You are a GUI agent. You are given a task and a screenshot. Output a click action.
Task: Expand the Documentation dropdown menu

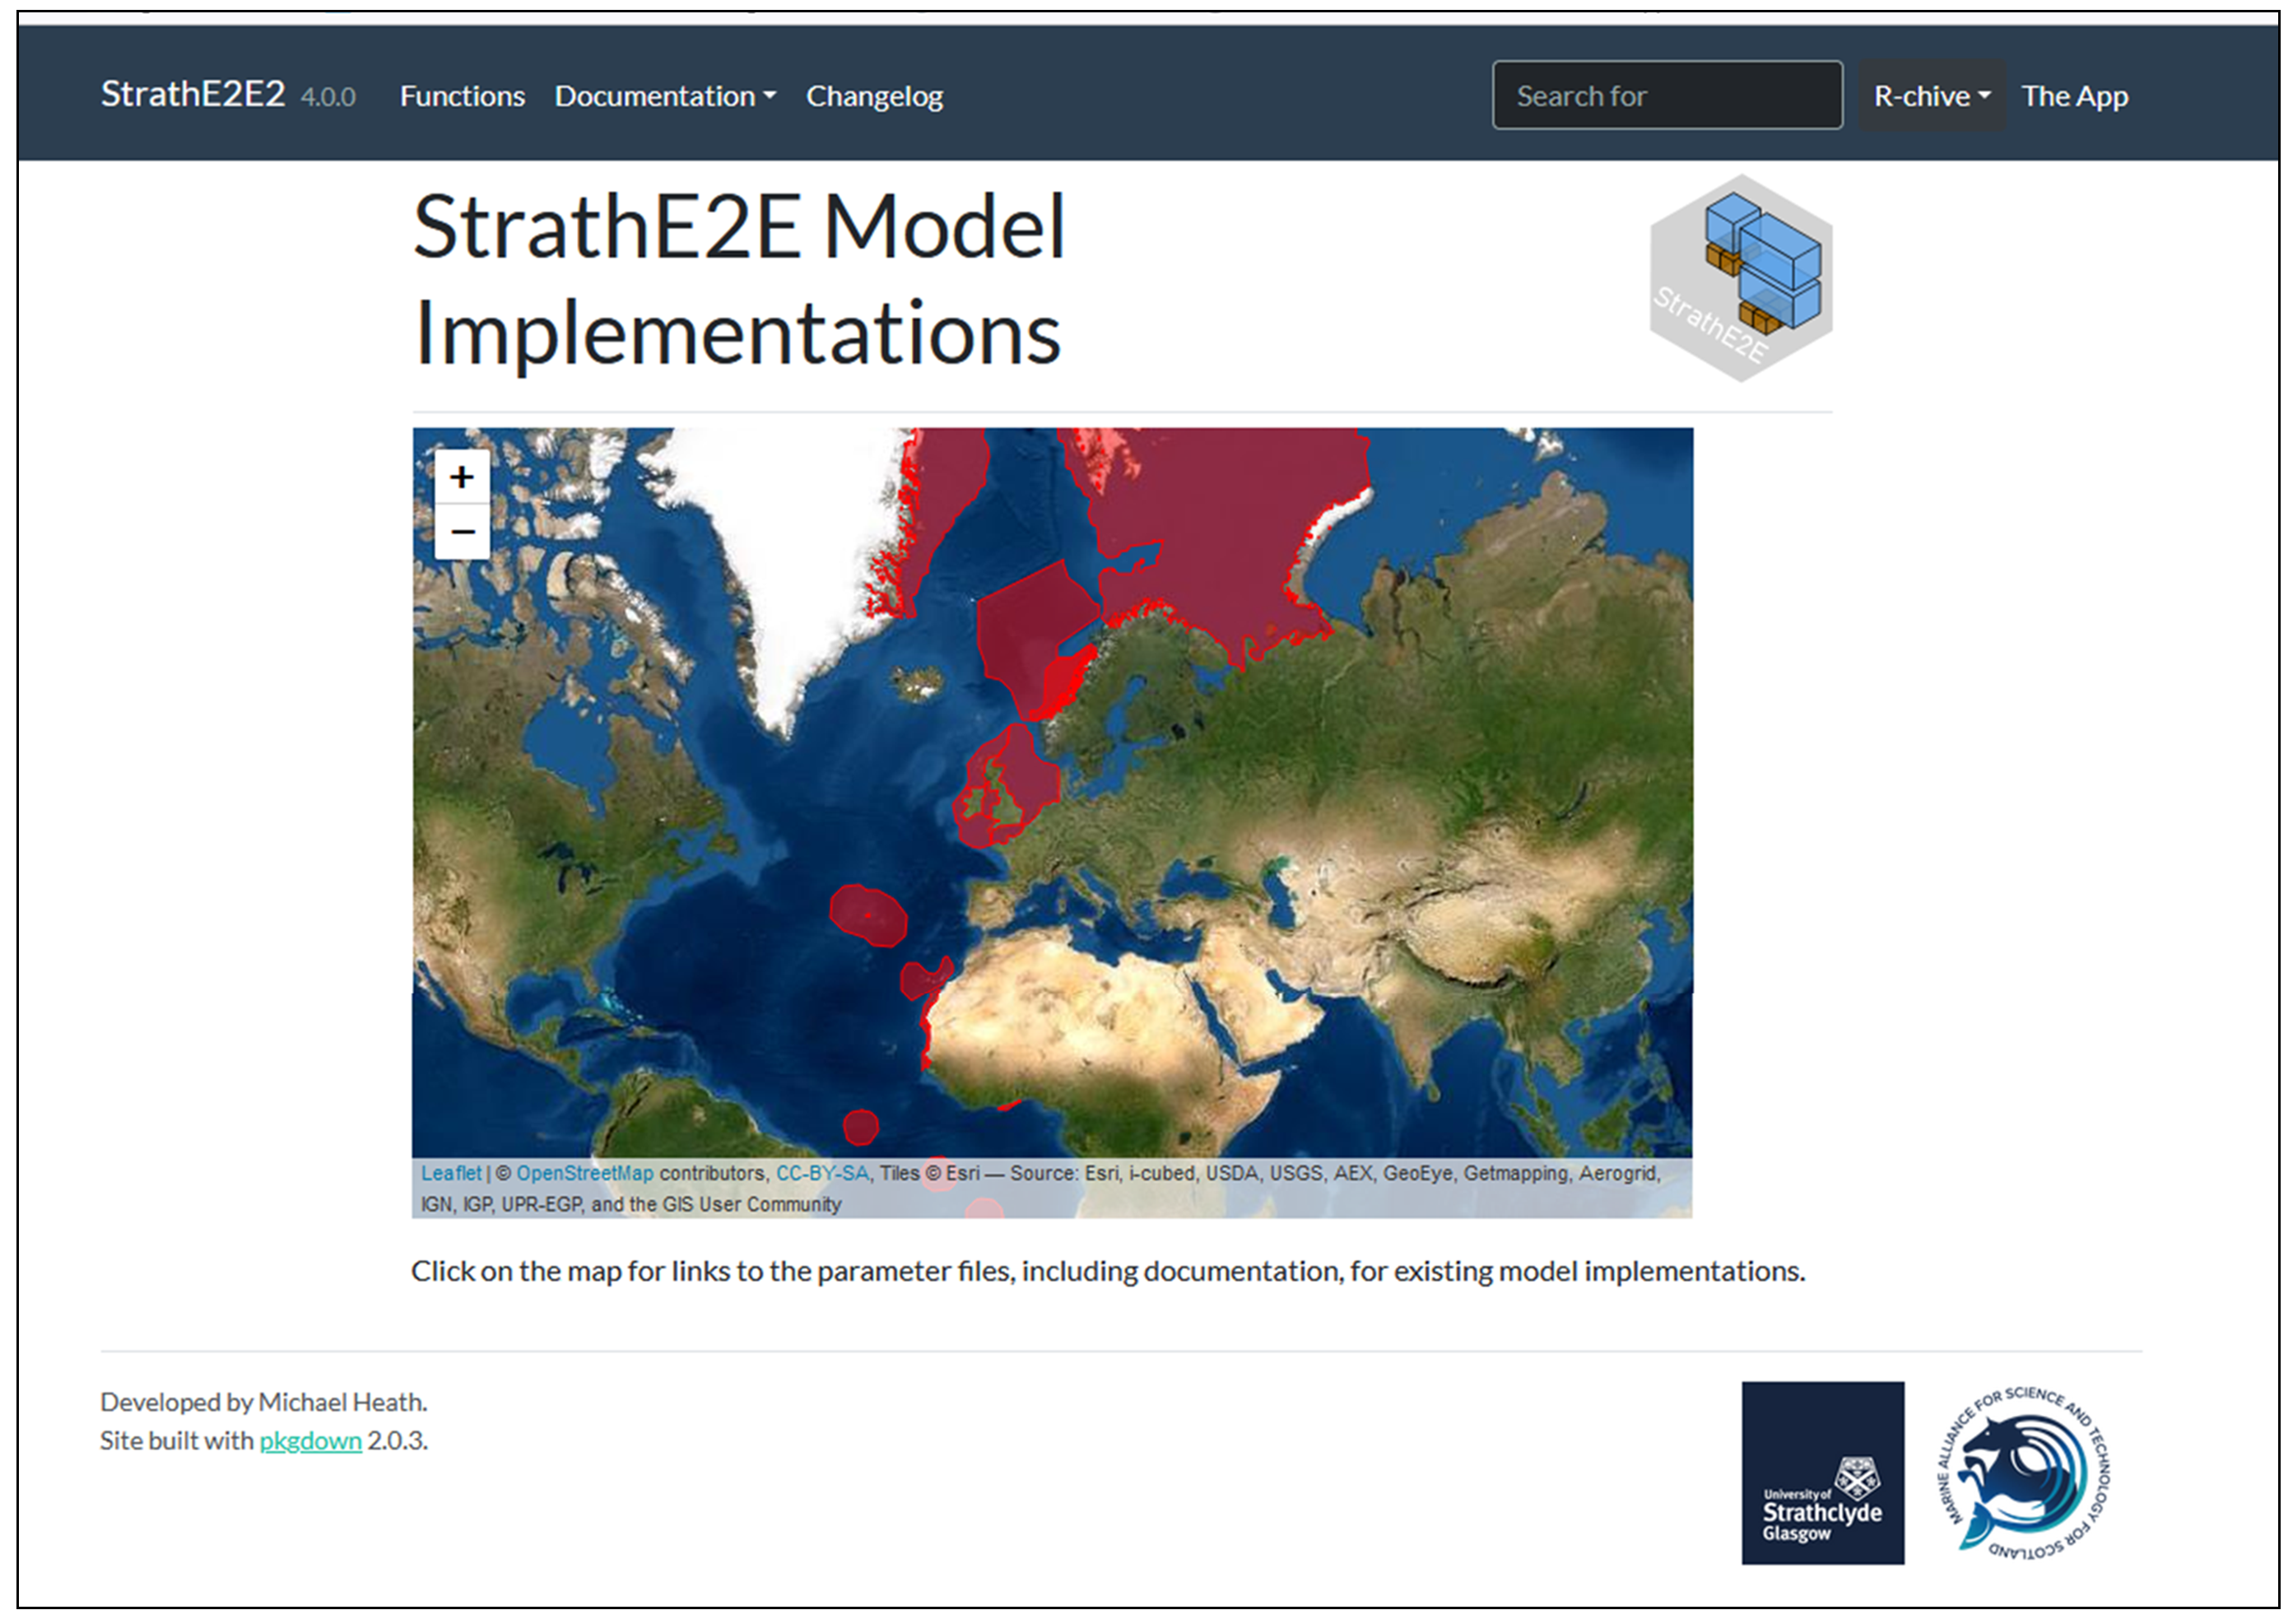[x=664, y=96]
